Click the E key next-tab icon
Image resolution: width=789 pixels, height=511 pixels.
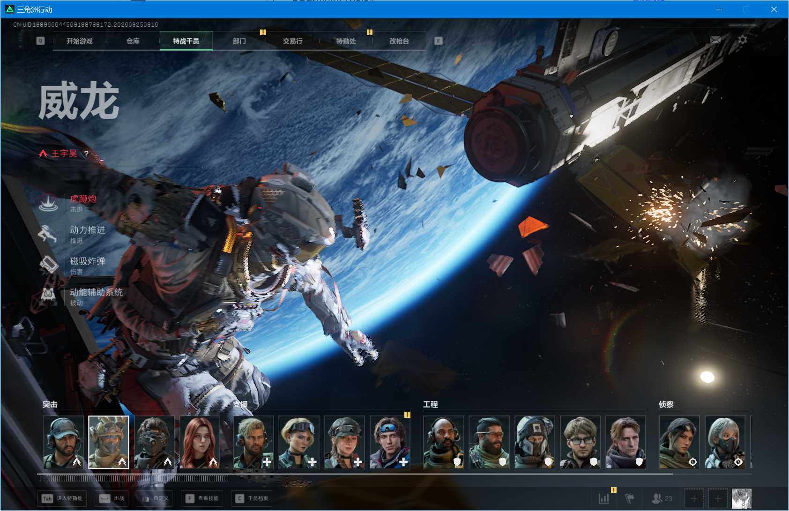pyautogui.click(x=438, y=41)
